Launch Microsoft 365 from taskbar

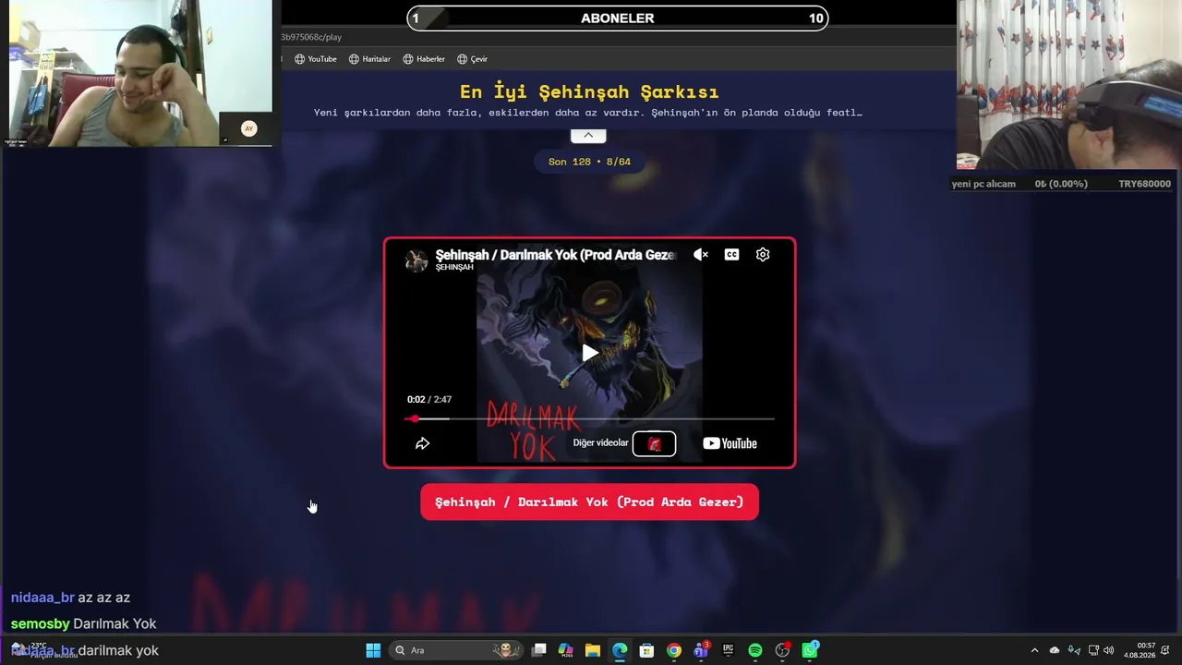click(x=566, y=650)
